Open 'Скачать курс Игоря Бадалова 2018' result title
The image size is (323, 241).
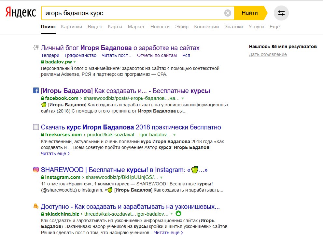(x=131, y=127)
